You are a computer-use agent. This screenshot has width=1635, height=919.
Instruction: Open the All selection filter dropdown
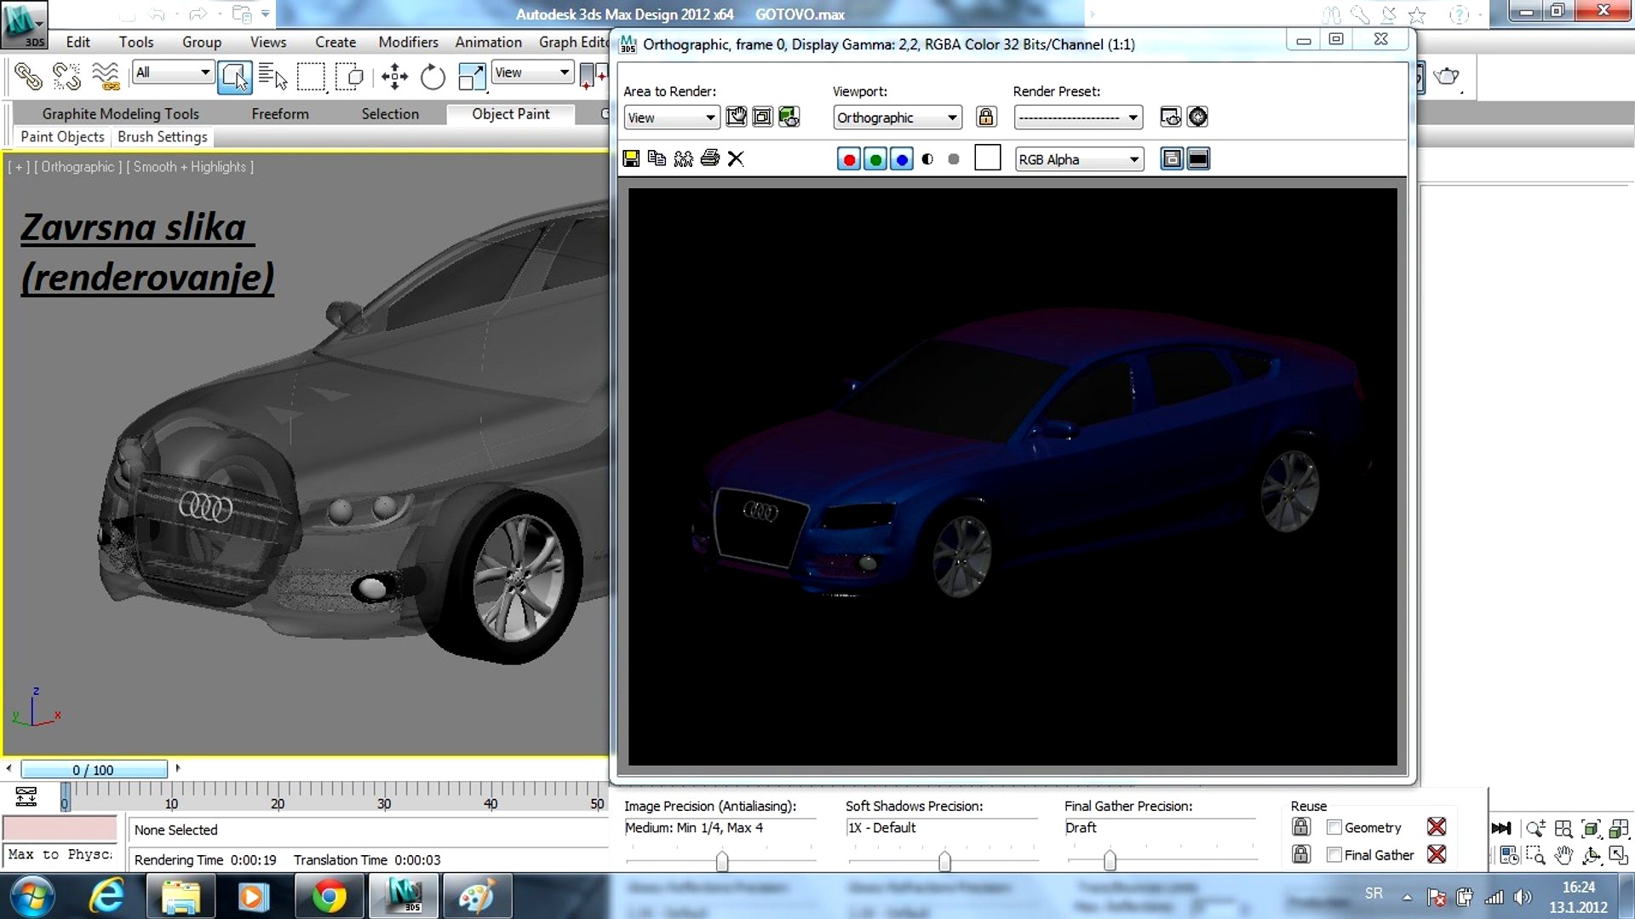[x=173, y=72]
